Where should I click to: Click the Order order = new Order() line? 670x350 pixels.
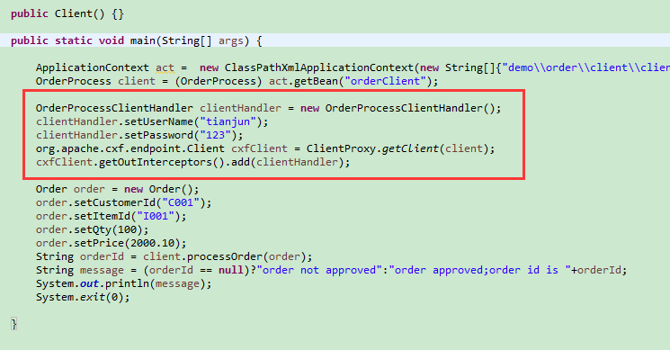pos(118,189)
